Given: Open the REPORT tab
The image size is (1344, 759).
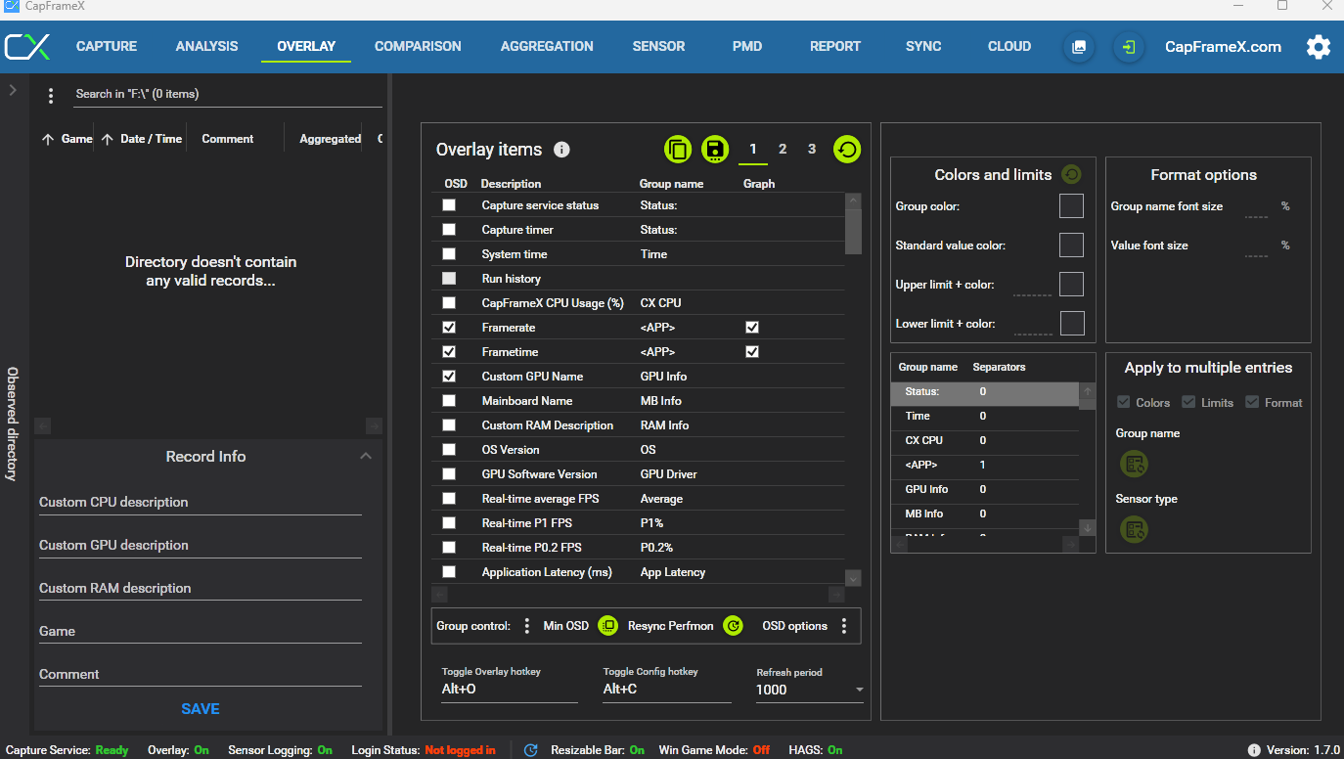Looking at the screenshot, I should coord(835,46).
